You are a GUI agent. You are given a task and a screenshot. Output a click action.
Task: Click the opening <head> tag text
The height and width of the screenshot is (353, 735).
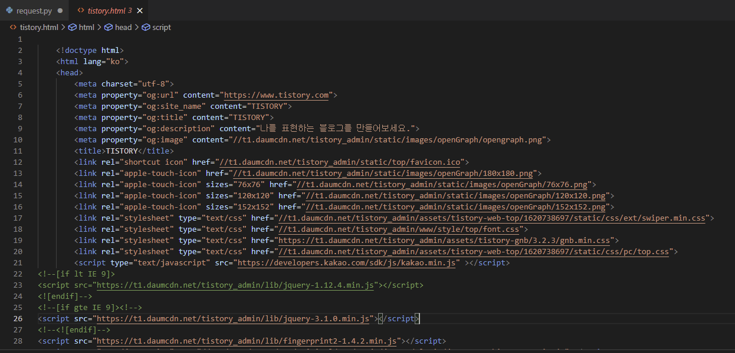[70, 72]
